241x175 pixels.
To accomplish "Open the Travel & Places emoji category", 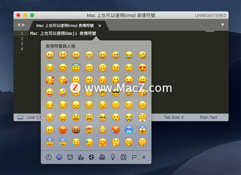I will tap(102, 157).
